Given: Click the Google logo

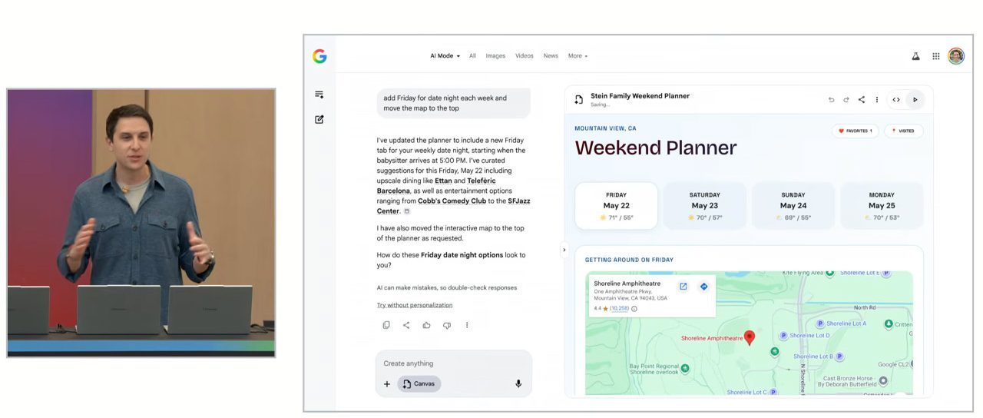Looking at the screenshot, I should 319,56.
